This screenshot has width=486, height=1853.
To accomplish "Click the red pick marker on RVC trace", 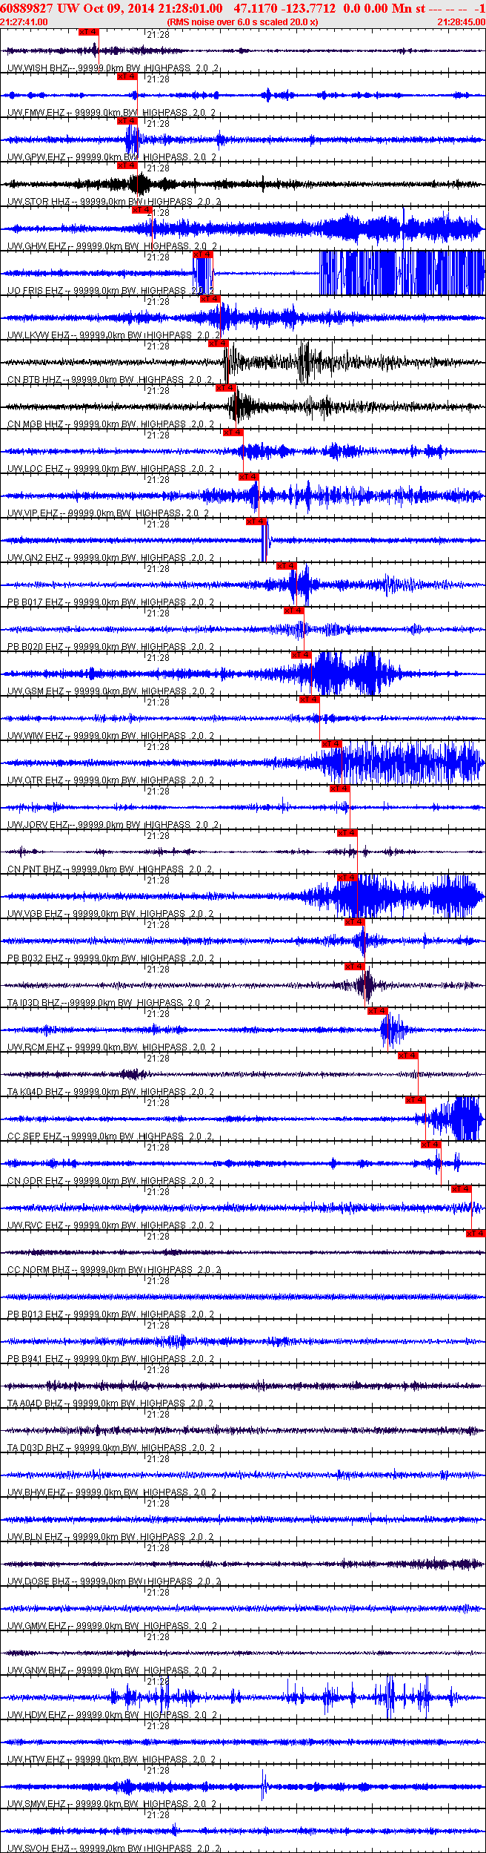I will (462, 1189).
